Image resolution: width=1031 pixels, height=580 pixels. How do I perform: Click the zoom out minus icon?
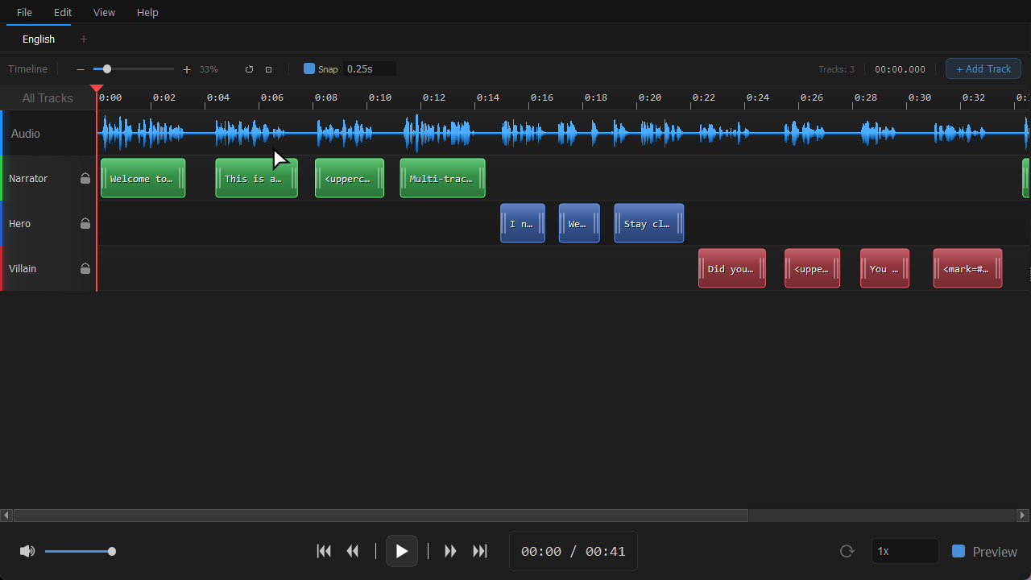point(81,69)
